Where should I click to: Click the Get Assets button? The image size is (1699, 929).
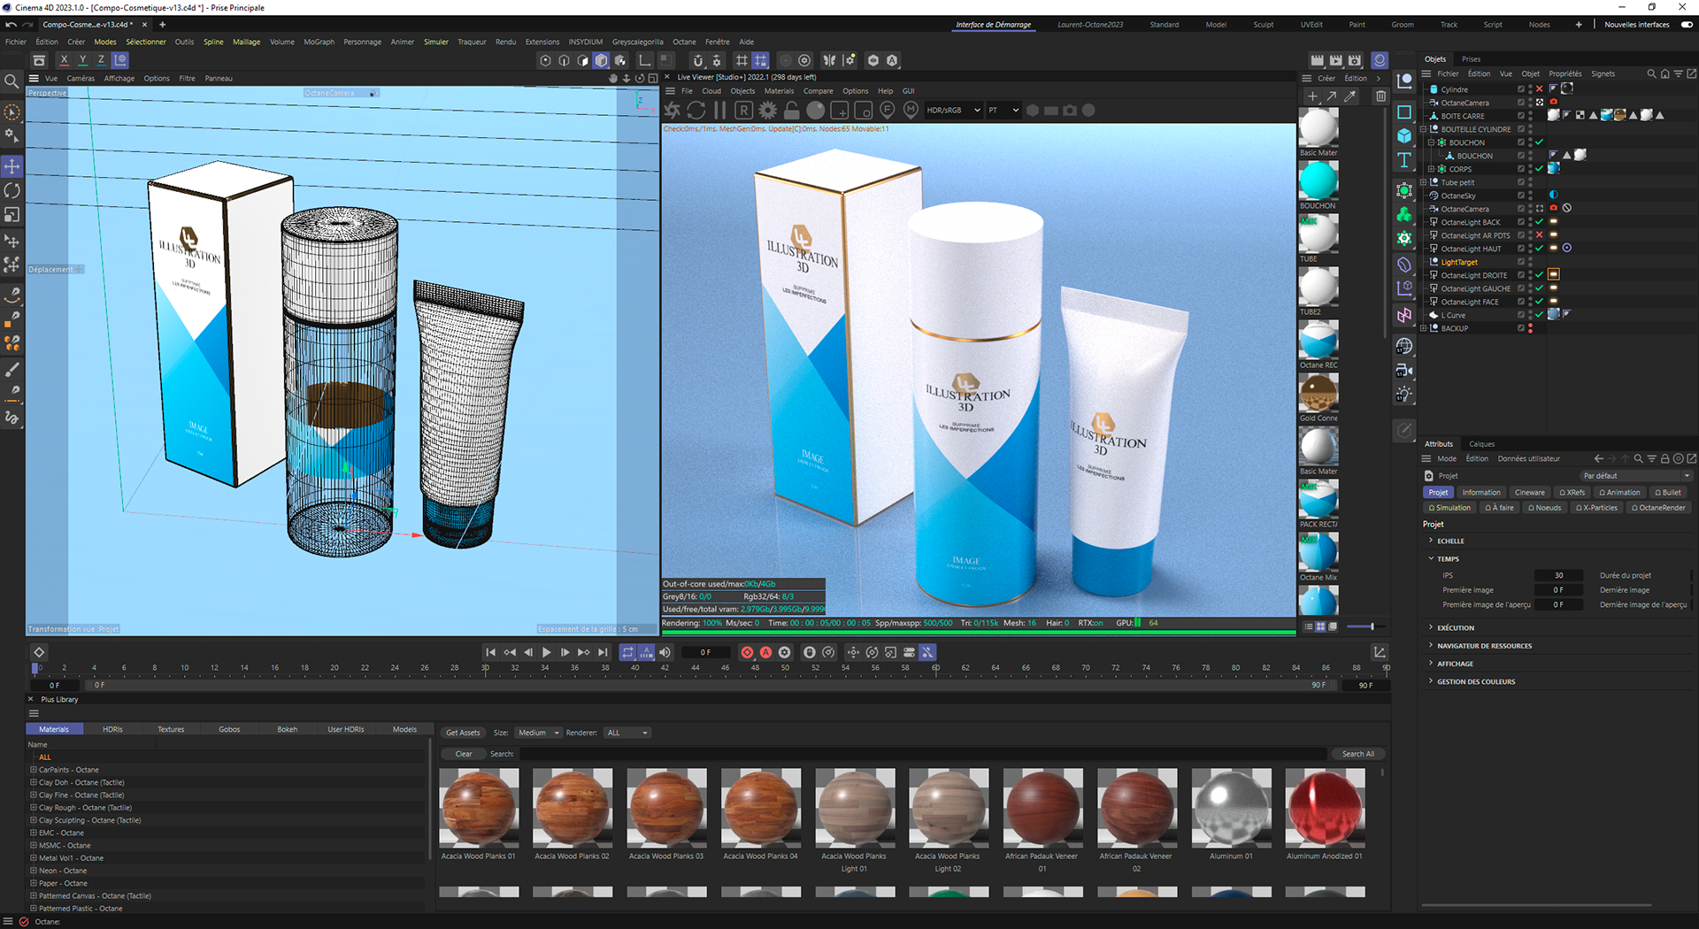[463, 733]
